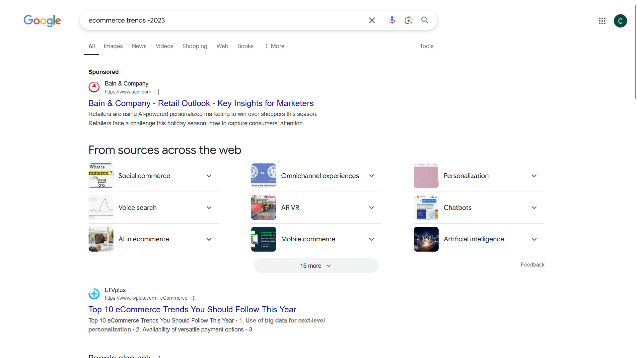Expand the Artificial intelligence topic
The image size is (637, 358).
point(534,239)
